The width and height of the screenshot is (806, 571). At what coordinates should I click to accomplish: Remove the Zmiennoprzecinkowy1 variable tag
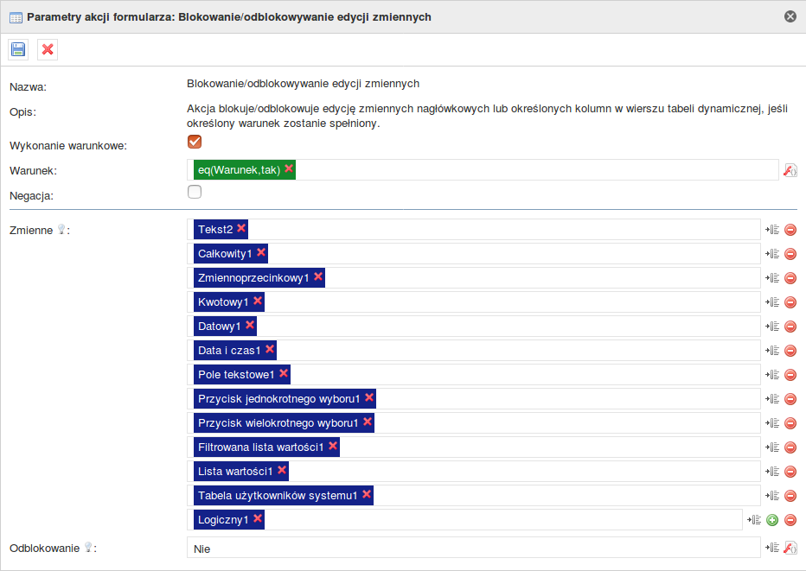318,276
